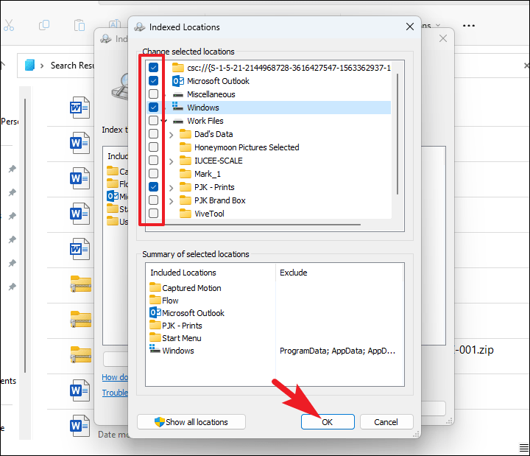Image resolution: width=530 pixels, height=456 pixels.
Task: Click the Dad's Data folder icon
Action: click(x=185, y=134)
